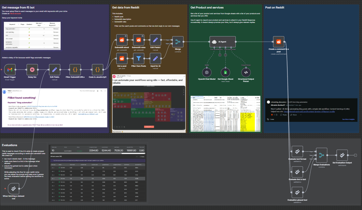Select the Get Google Sheet node
The image size is (362, 210).
[225, 72]
